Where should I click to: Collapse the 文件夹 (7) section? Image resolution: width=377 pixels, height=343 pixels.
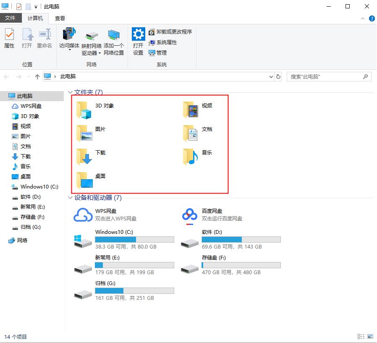point(70,92)
